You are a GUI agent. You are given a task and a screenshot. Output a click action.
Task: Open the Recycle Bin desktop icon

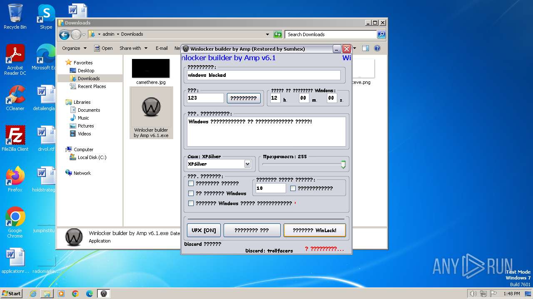pos(15,17)
